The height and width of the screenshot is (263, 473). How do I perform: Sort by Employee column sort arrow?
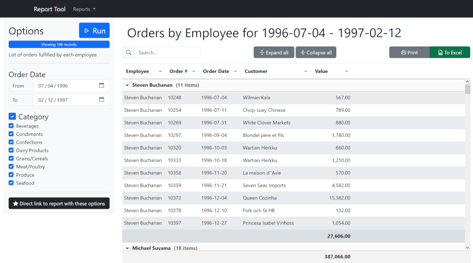point(160,71)
